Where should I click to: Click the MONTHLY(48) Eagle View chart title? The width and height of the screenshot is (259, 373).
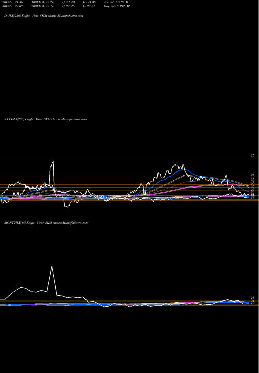tap(46, 223)
